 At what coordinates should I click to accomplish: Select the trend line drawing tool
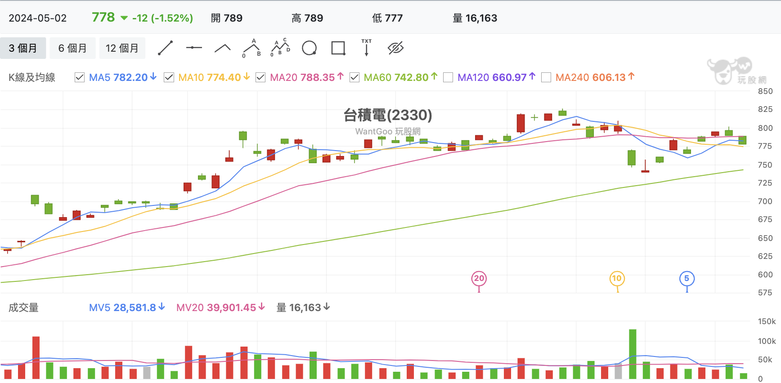(x=166, y=48)
